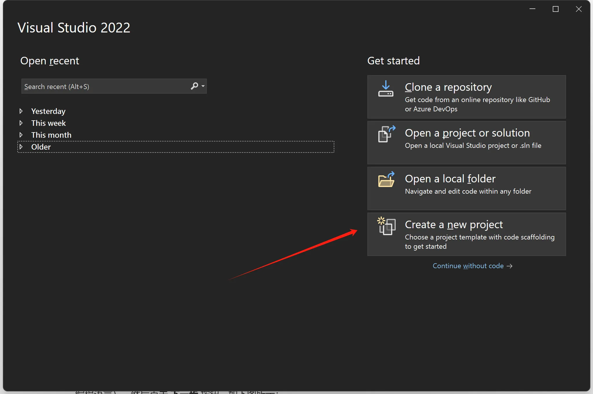Follow the Continue without code link

pyautogui.click(x=468, y=266)
